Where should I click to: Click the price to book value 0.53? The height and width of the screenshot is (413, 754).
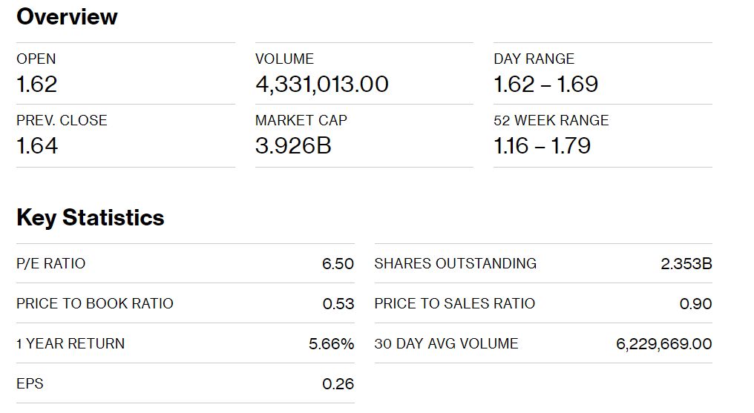click(x=338, y=303)
